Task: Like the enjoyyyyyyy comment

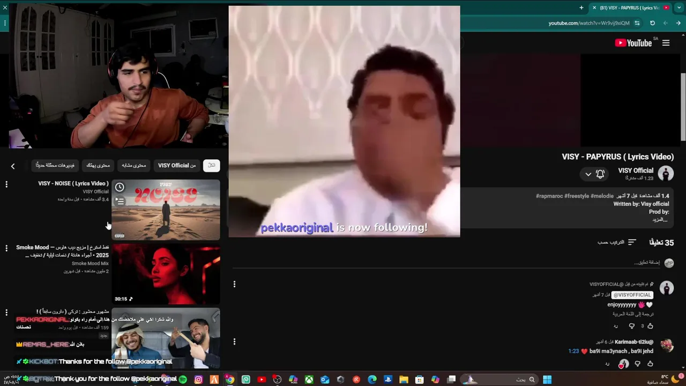Action: point(650,326)
